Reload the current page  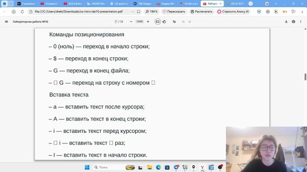click(23, 11)
